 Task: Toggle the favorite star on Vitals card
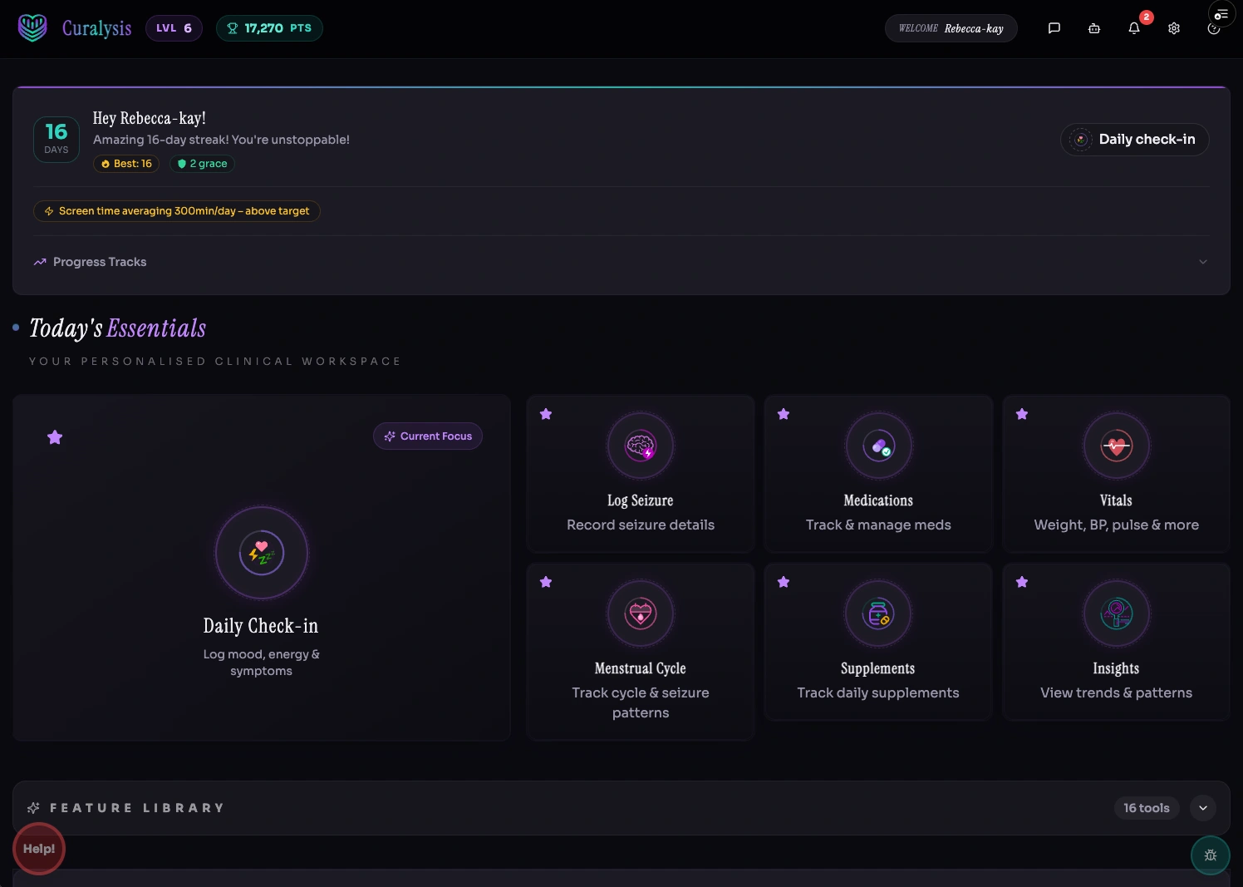coord(1022,414)
